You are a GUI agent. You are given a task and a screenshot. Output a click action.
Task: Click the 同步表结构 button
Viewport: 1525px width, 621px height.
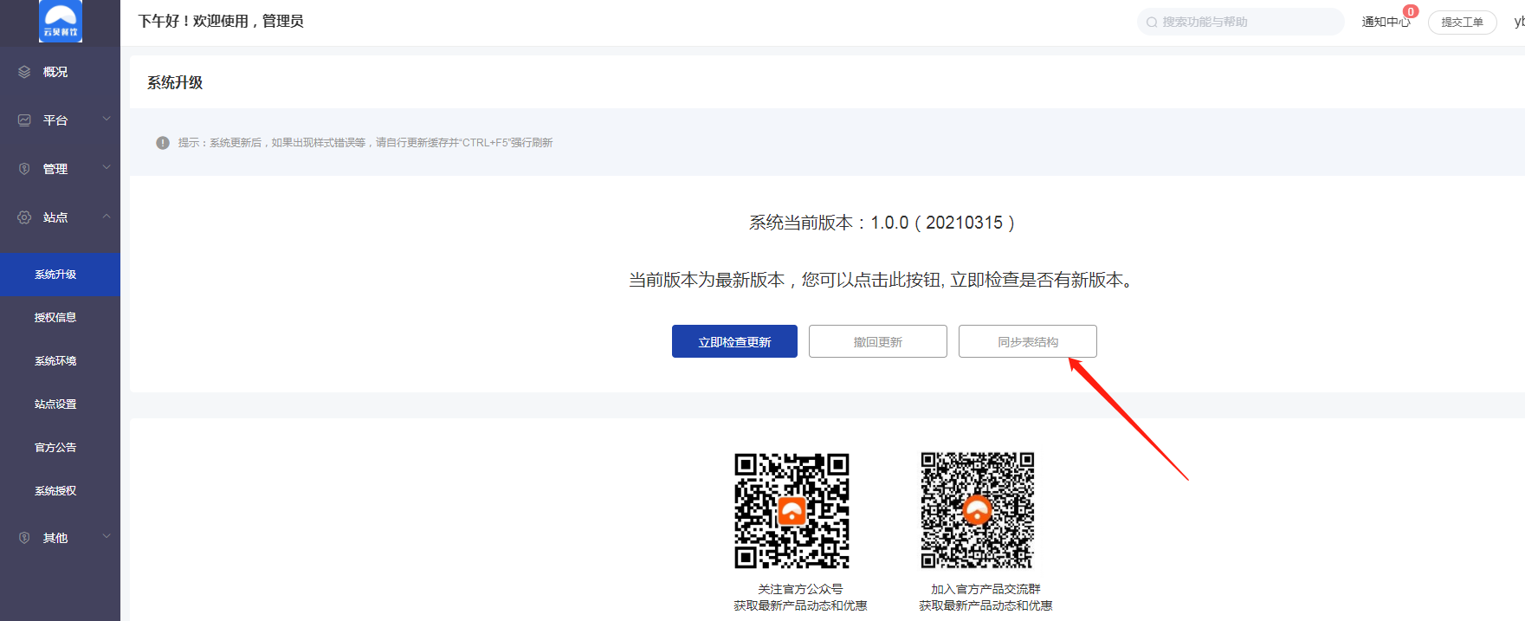click(1028, 341)
